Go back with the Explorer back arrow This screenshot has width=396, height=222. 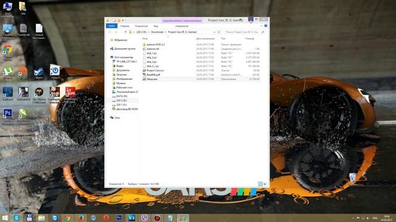point(110,32)
